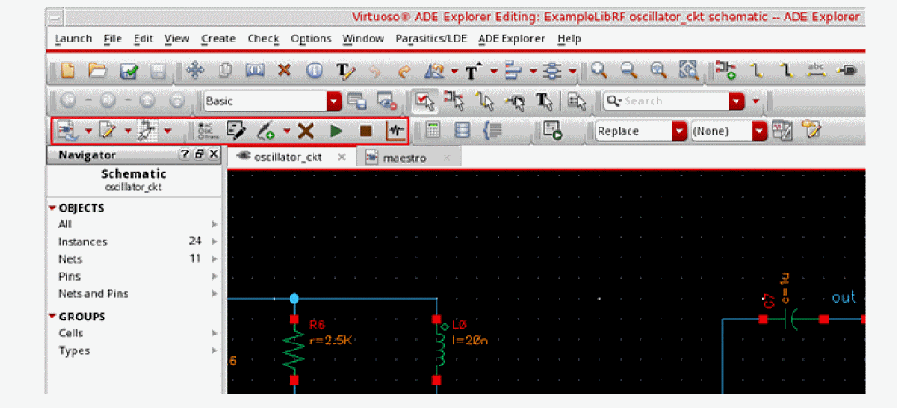Open the Parasitics/LDE menu
This screenshot has width=897, height=408.
click(x=430, y=39)
